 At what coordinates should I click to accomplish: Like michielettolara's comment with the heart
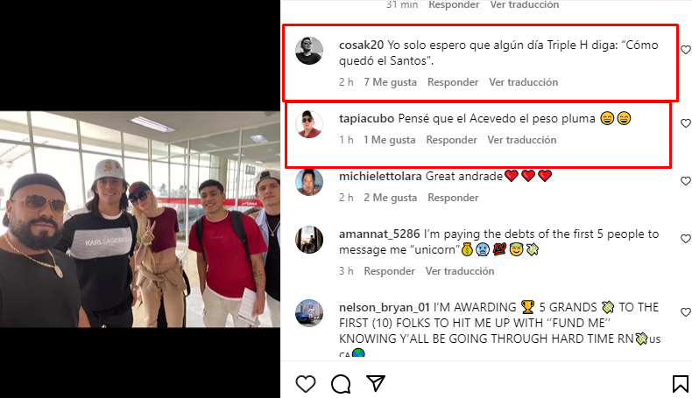point(685,181)
